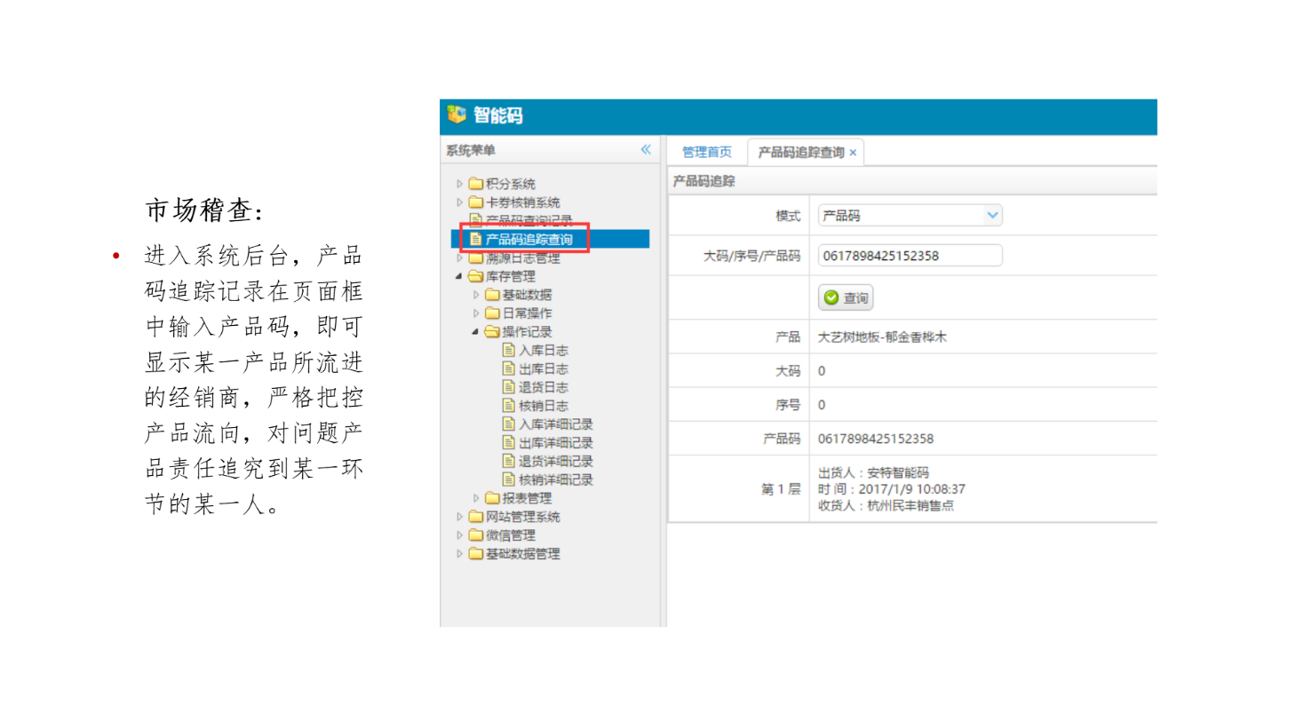1296x713 pixels.
Task: Expand the 积分系统 tree node arrow
Action: pos(460,184)
